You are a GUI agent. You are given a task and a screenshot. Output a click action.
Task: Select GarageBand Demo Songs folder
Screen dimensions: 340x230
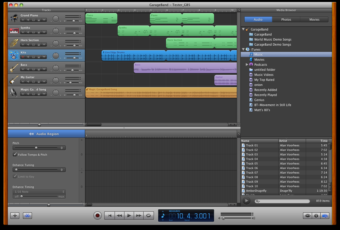[x=273, y=44]
